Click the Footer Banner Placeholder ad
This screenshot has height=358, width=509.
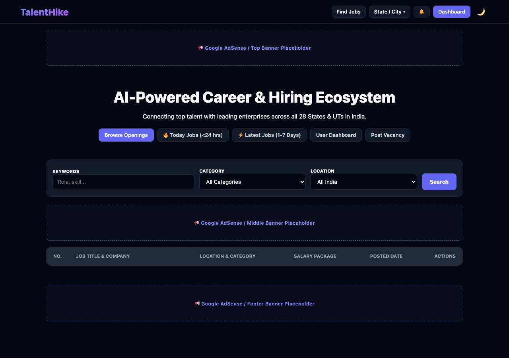tap(254, 304)
